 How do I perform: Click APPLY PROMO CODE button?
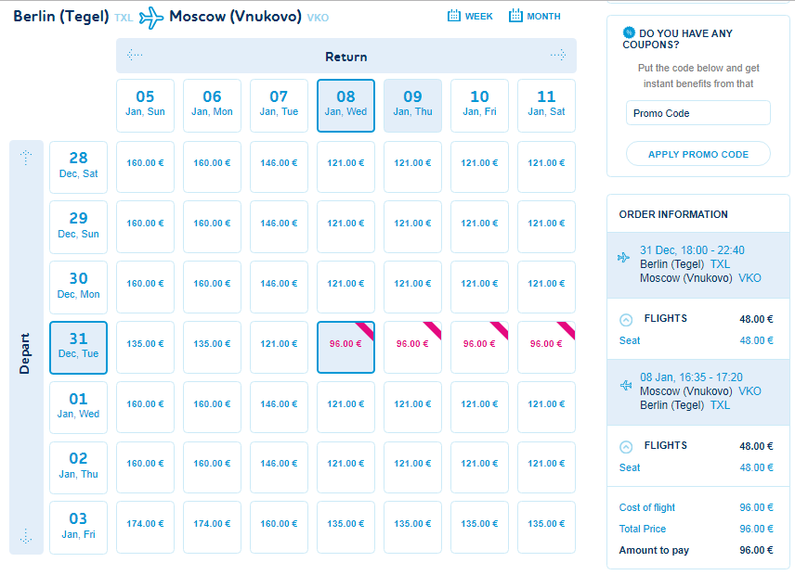point(698,154)
